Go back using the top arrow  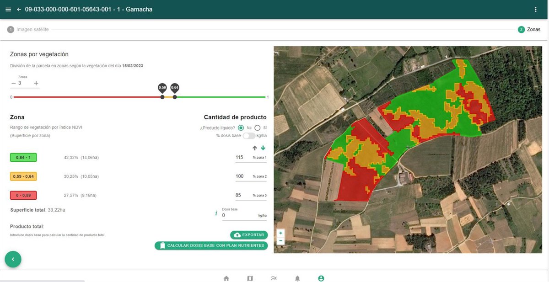[x=19, y=10]
